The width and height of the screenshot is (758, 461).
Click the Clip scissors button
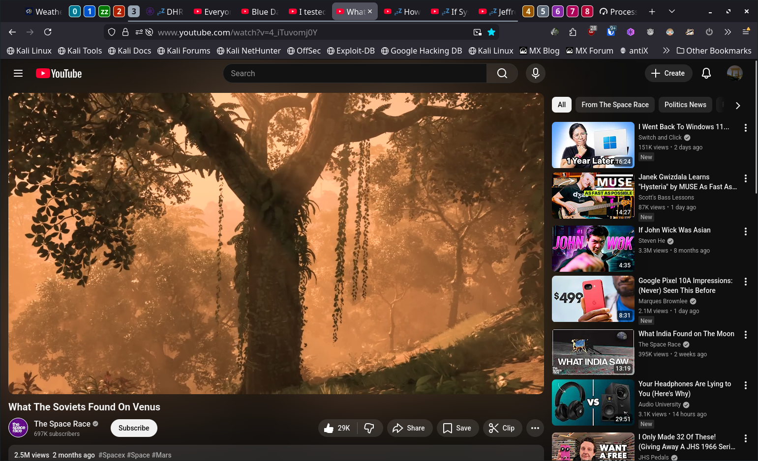[502, 428]
